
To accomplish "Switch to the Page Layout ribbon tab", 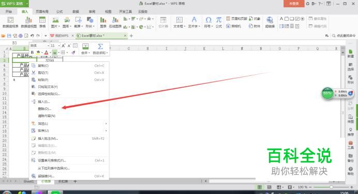I will pyautogui.click(x=42, y=11).
